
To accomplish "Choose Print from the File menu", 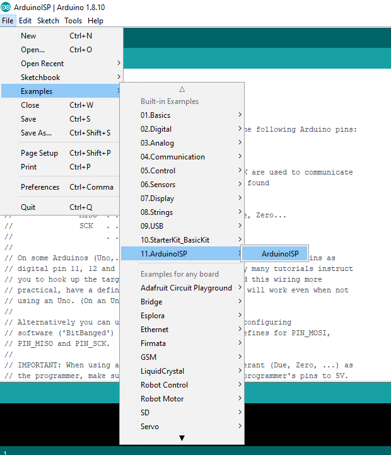I will coord(61,167).
